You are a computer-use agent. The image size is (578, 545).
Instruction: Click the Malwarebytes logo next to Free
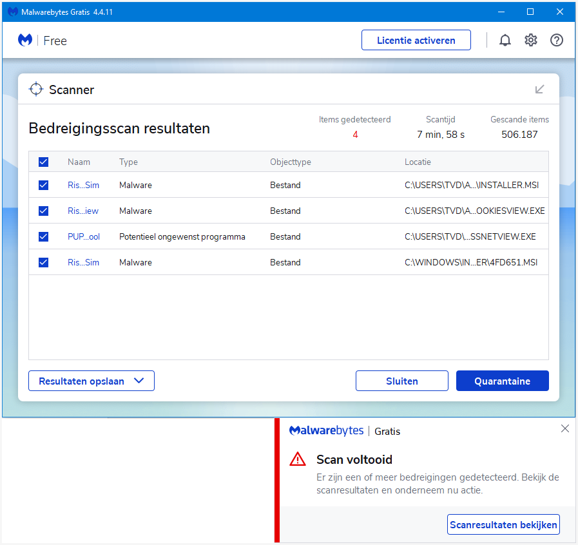click(25, 40)
